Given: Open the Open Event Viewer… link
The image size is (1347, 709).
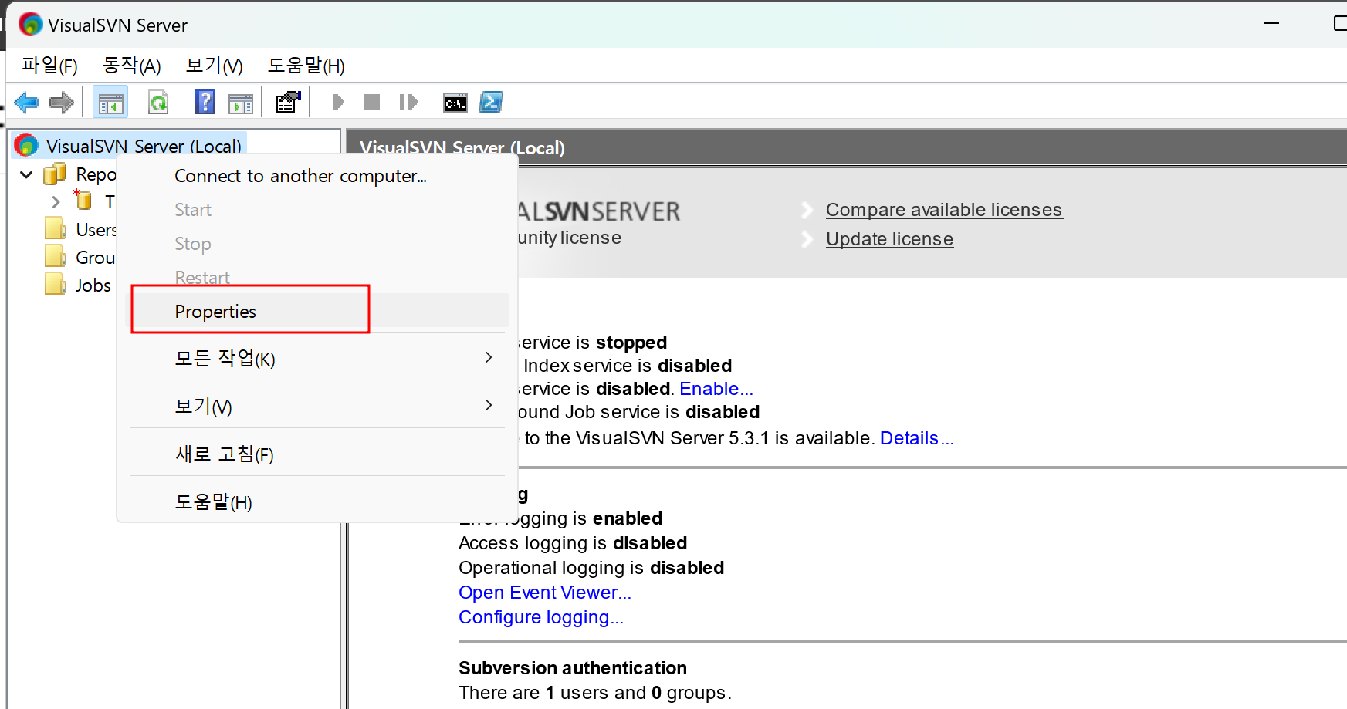Looking at the screenshot, I should (545, 593).
